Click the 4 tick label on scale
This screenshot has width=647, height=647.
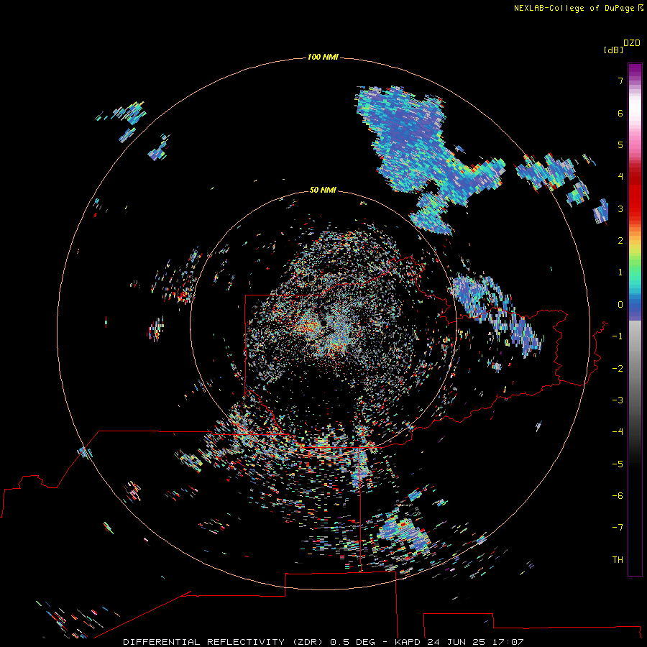coord(620,177)
